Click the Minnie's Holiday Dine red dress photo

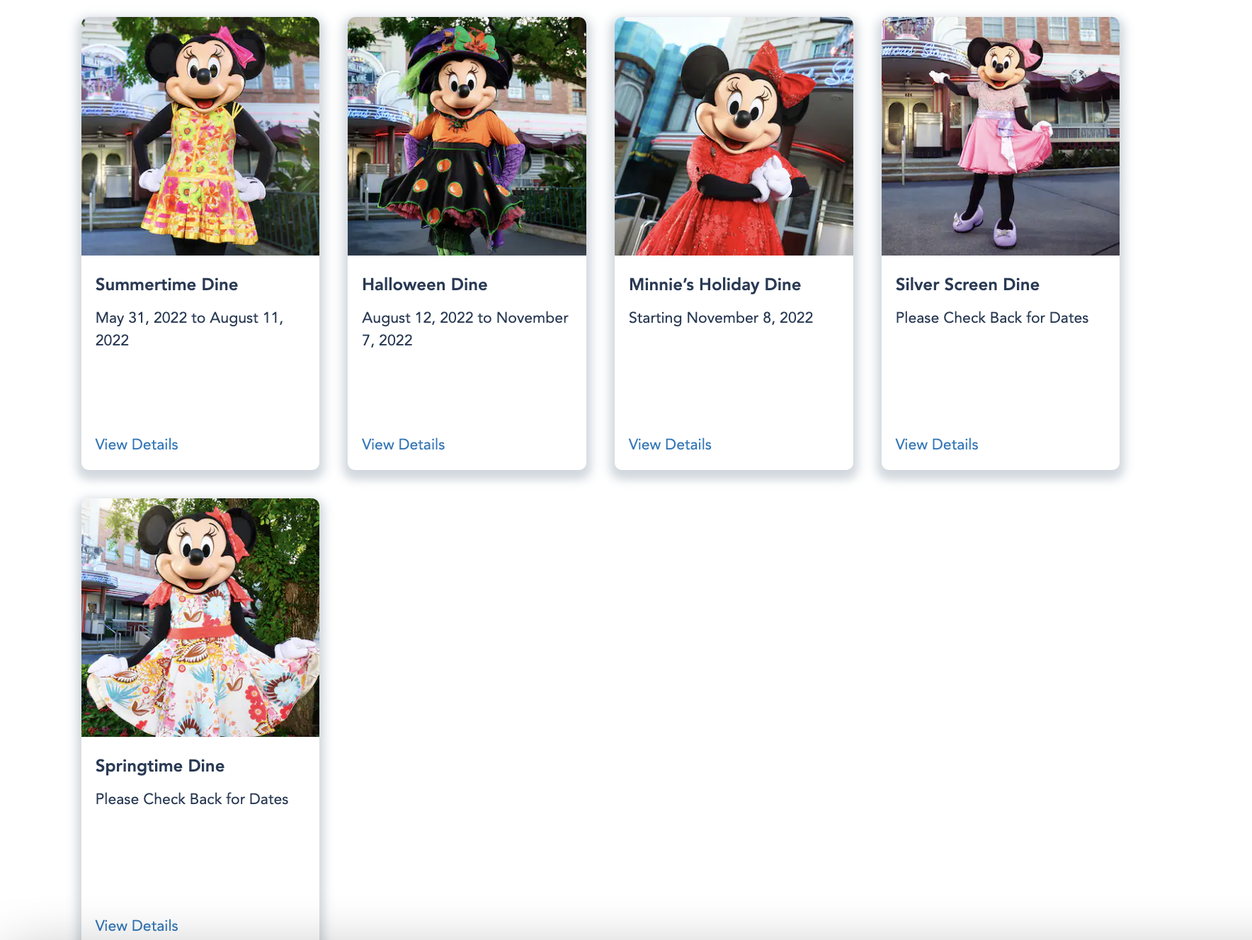[x=734, y=136]
